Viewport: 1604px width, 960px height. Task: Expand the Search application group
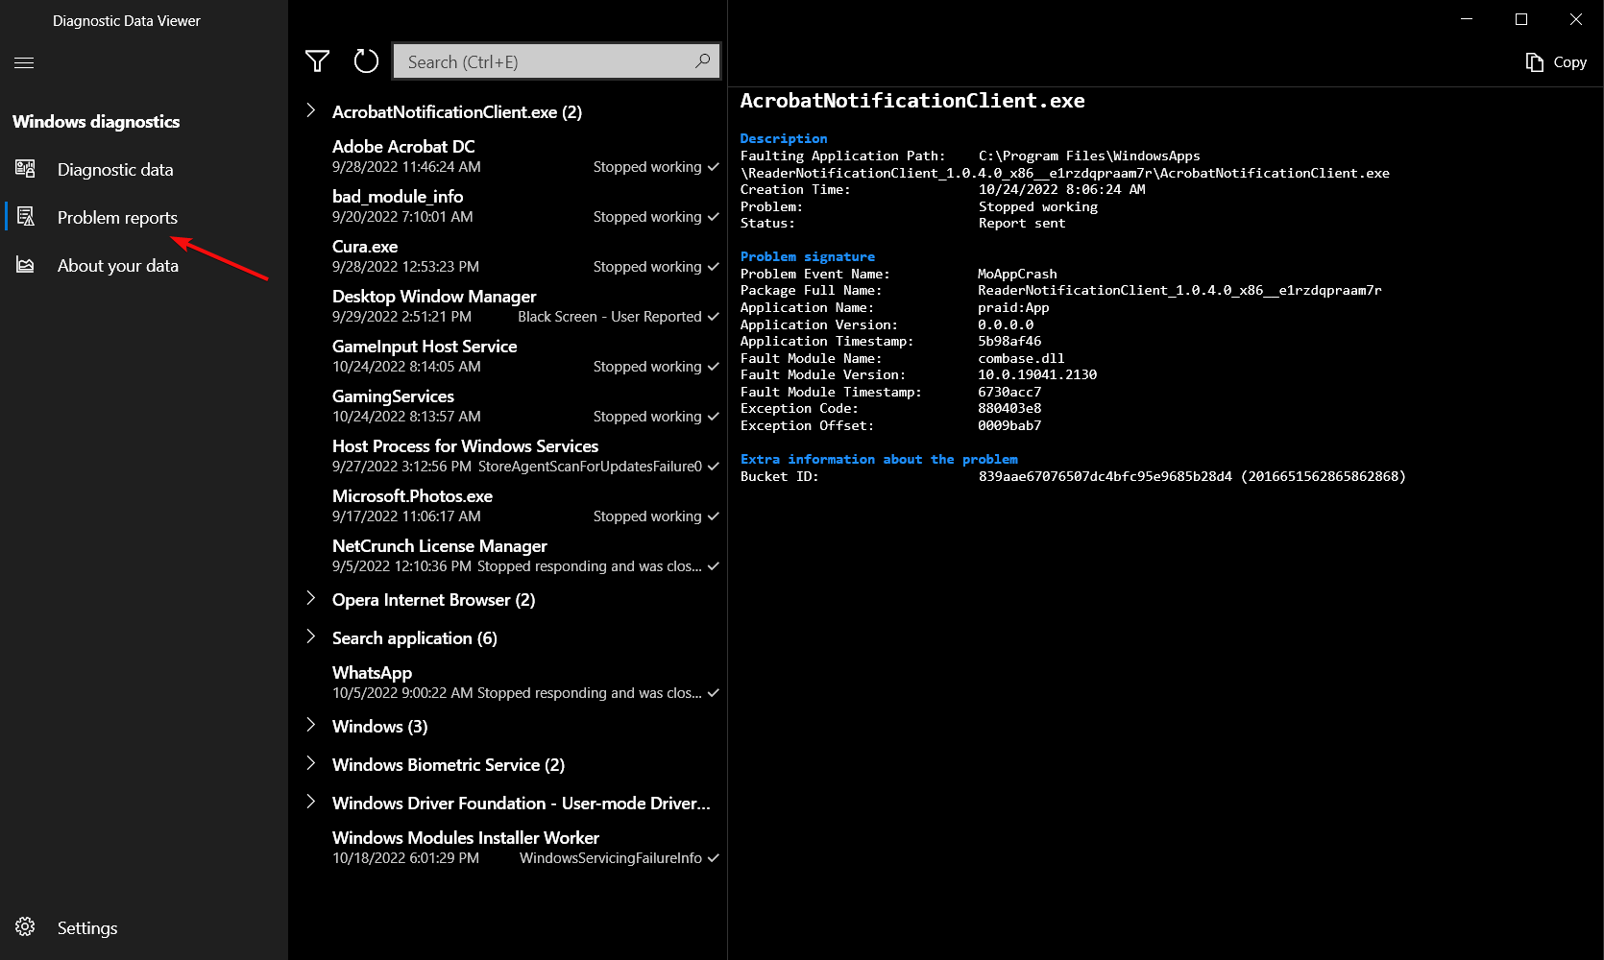(311, 636)
